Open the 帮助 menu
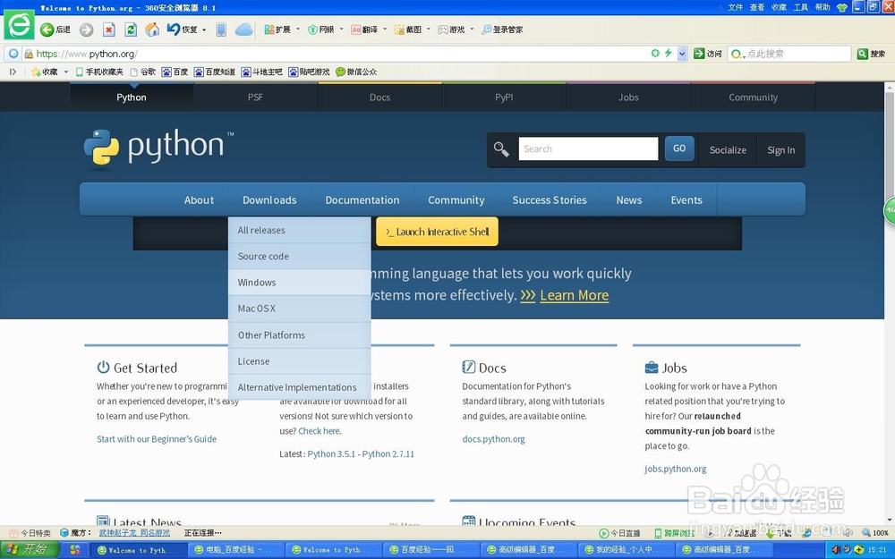 tap(823, 7)
